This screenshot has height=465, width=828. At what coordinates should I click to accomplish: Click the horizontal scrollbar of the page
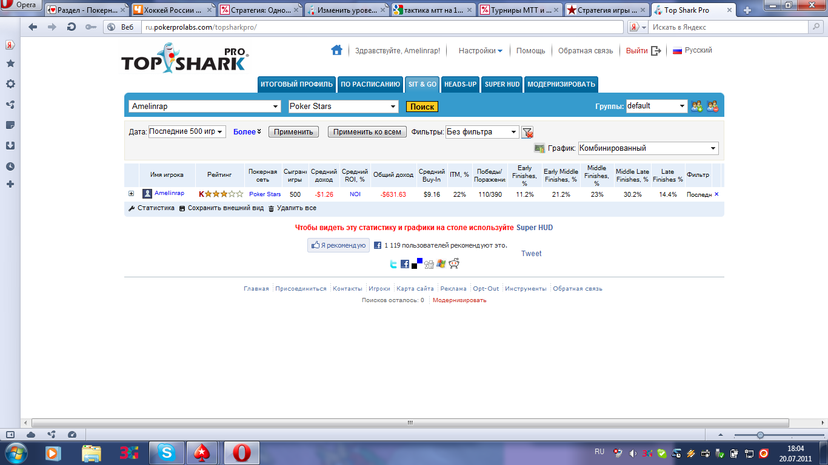[x=410, y=423]
